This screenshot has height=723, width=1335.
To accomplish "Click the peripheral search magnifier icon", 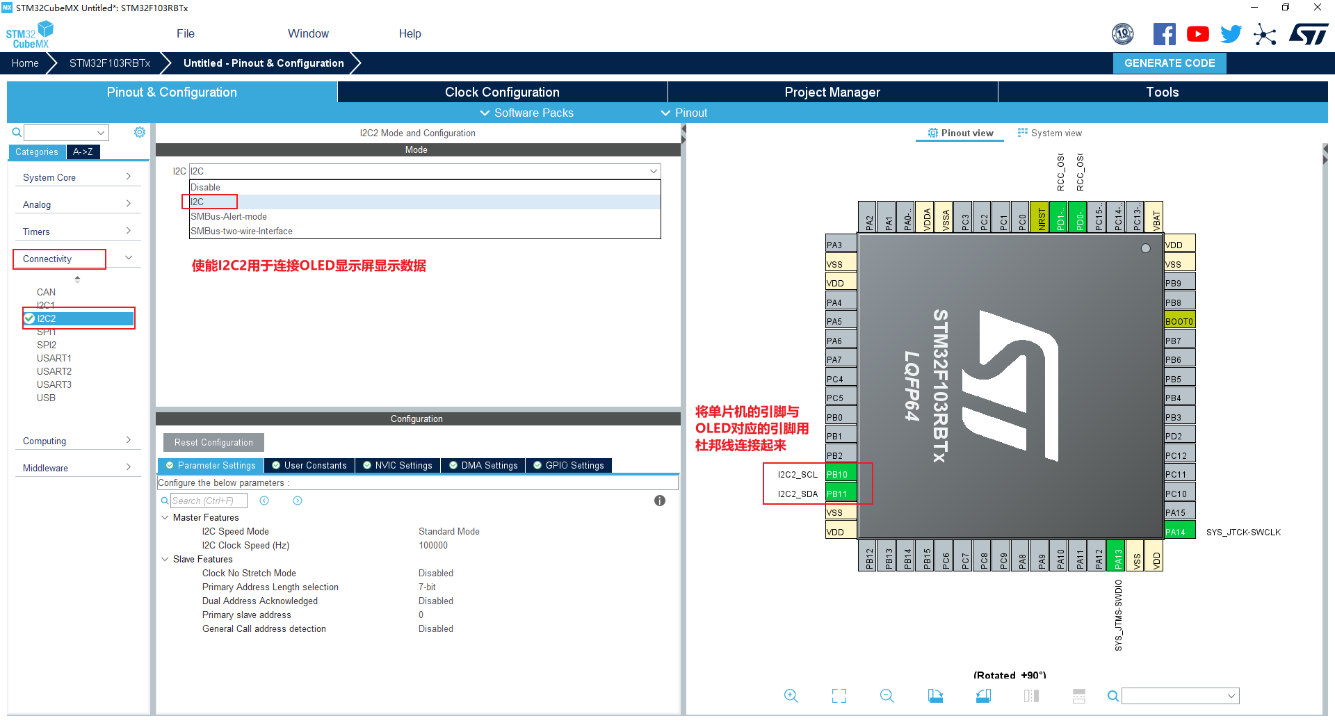I will [17, 132].
